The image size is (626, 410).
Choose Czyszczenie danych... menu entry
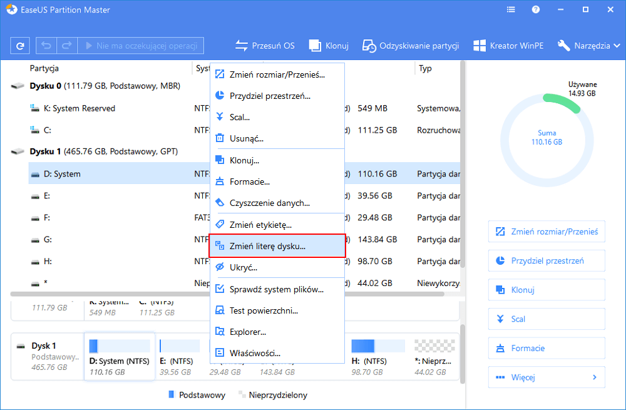tap(277, 203)
